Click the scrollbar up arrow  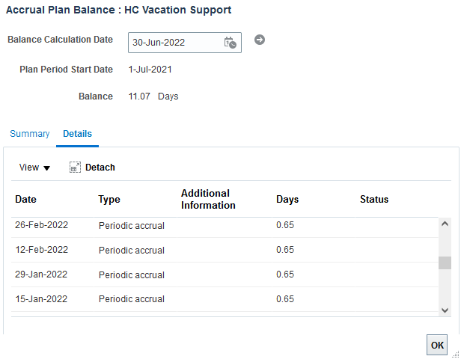coord(445,224)
